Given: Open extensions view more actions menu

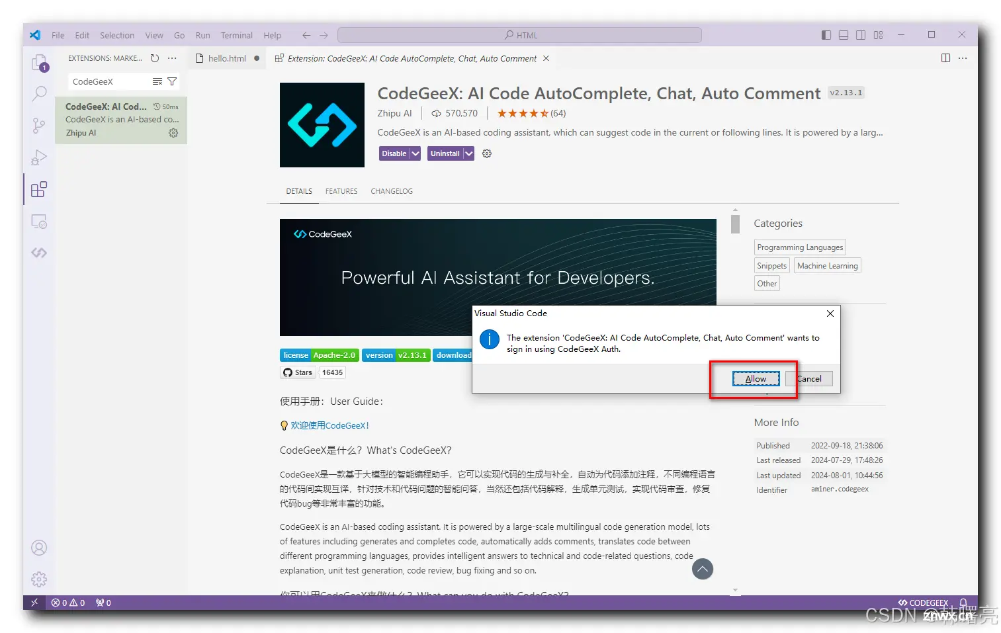Looking at the screenshot, I should point(172,58).
